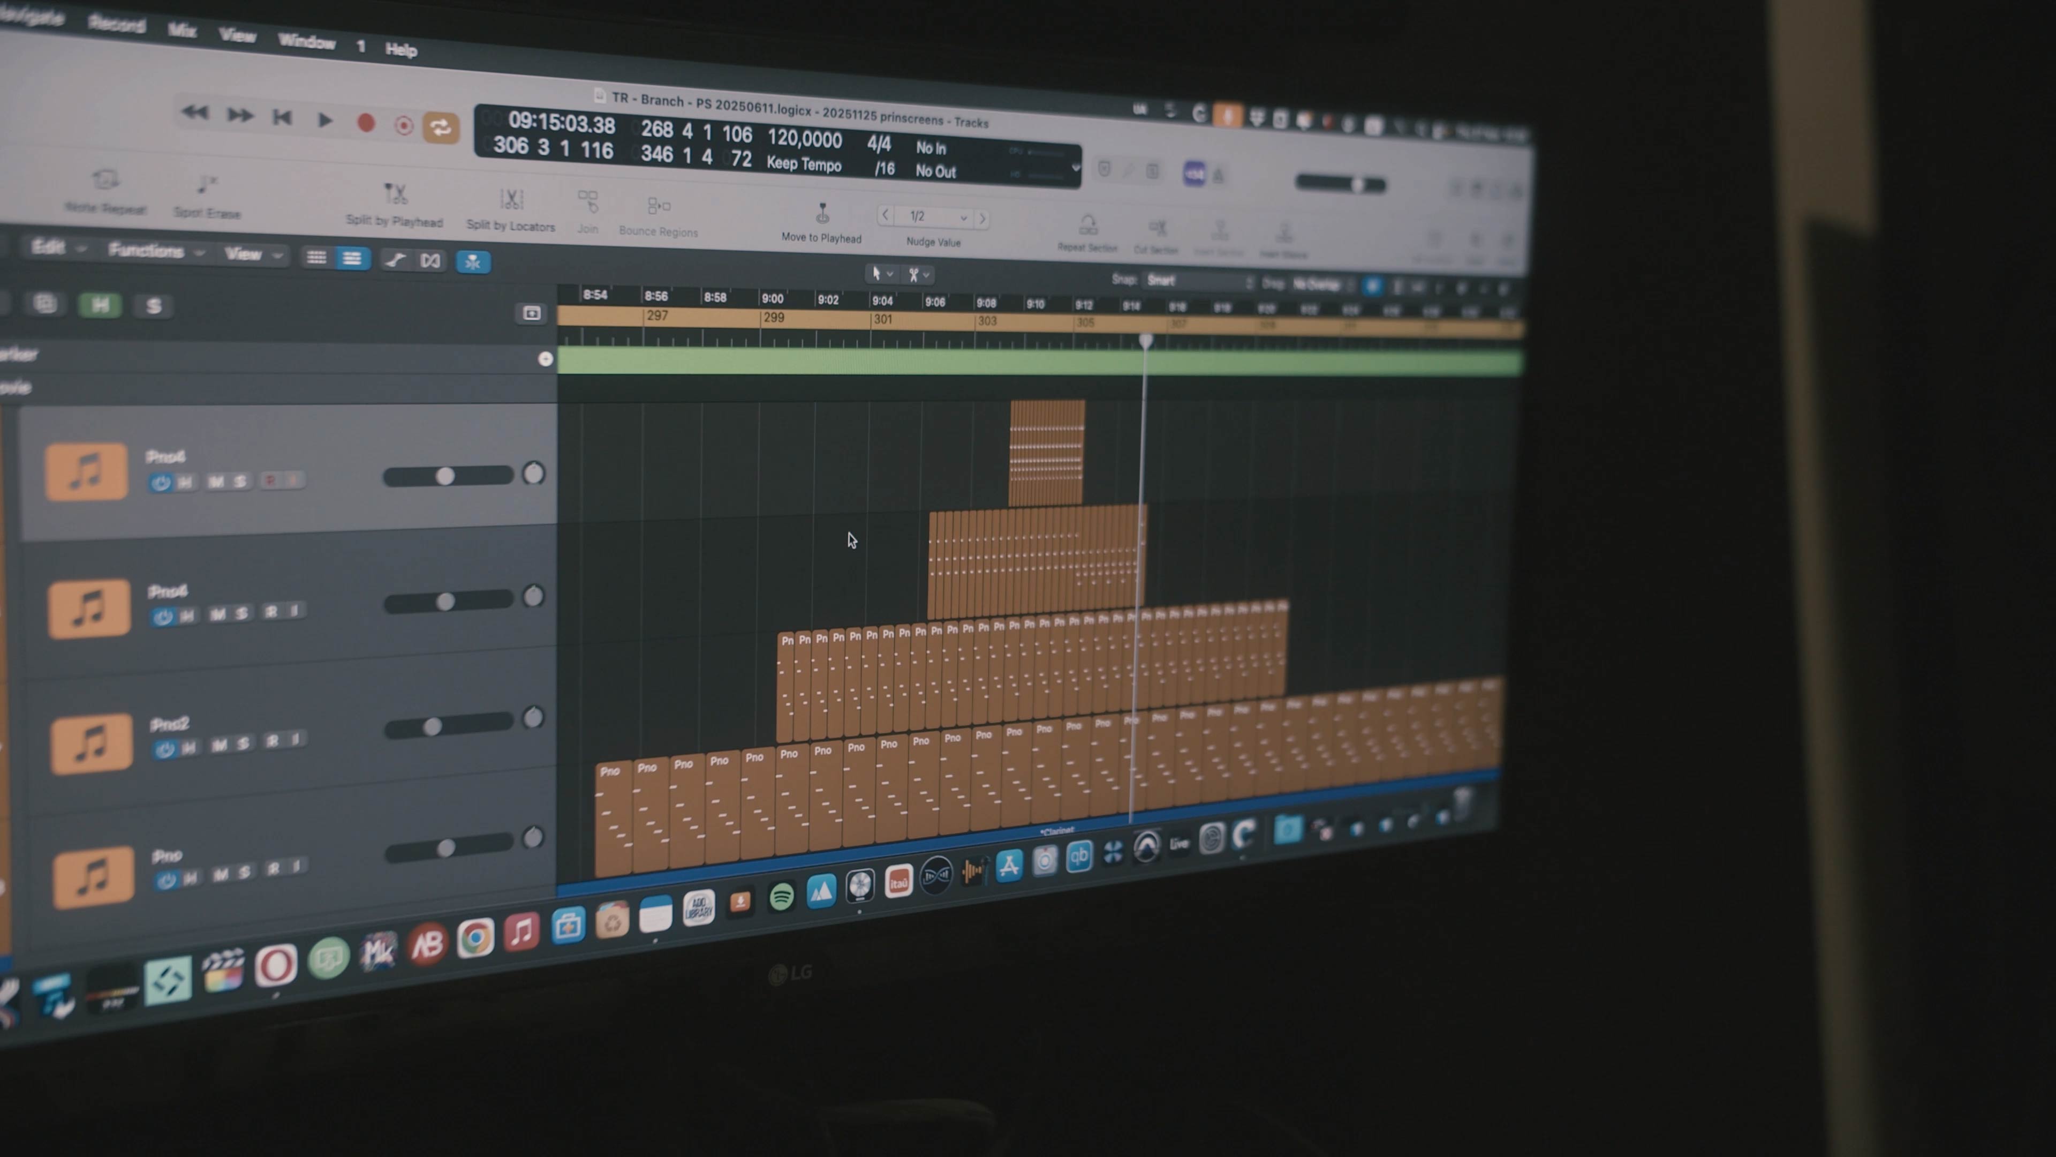
Task: Click the Rewind transport button
Action: point(195,112)
